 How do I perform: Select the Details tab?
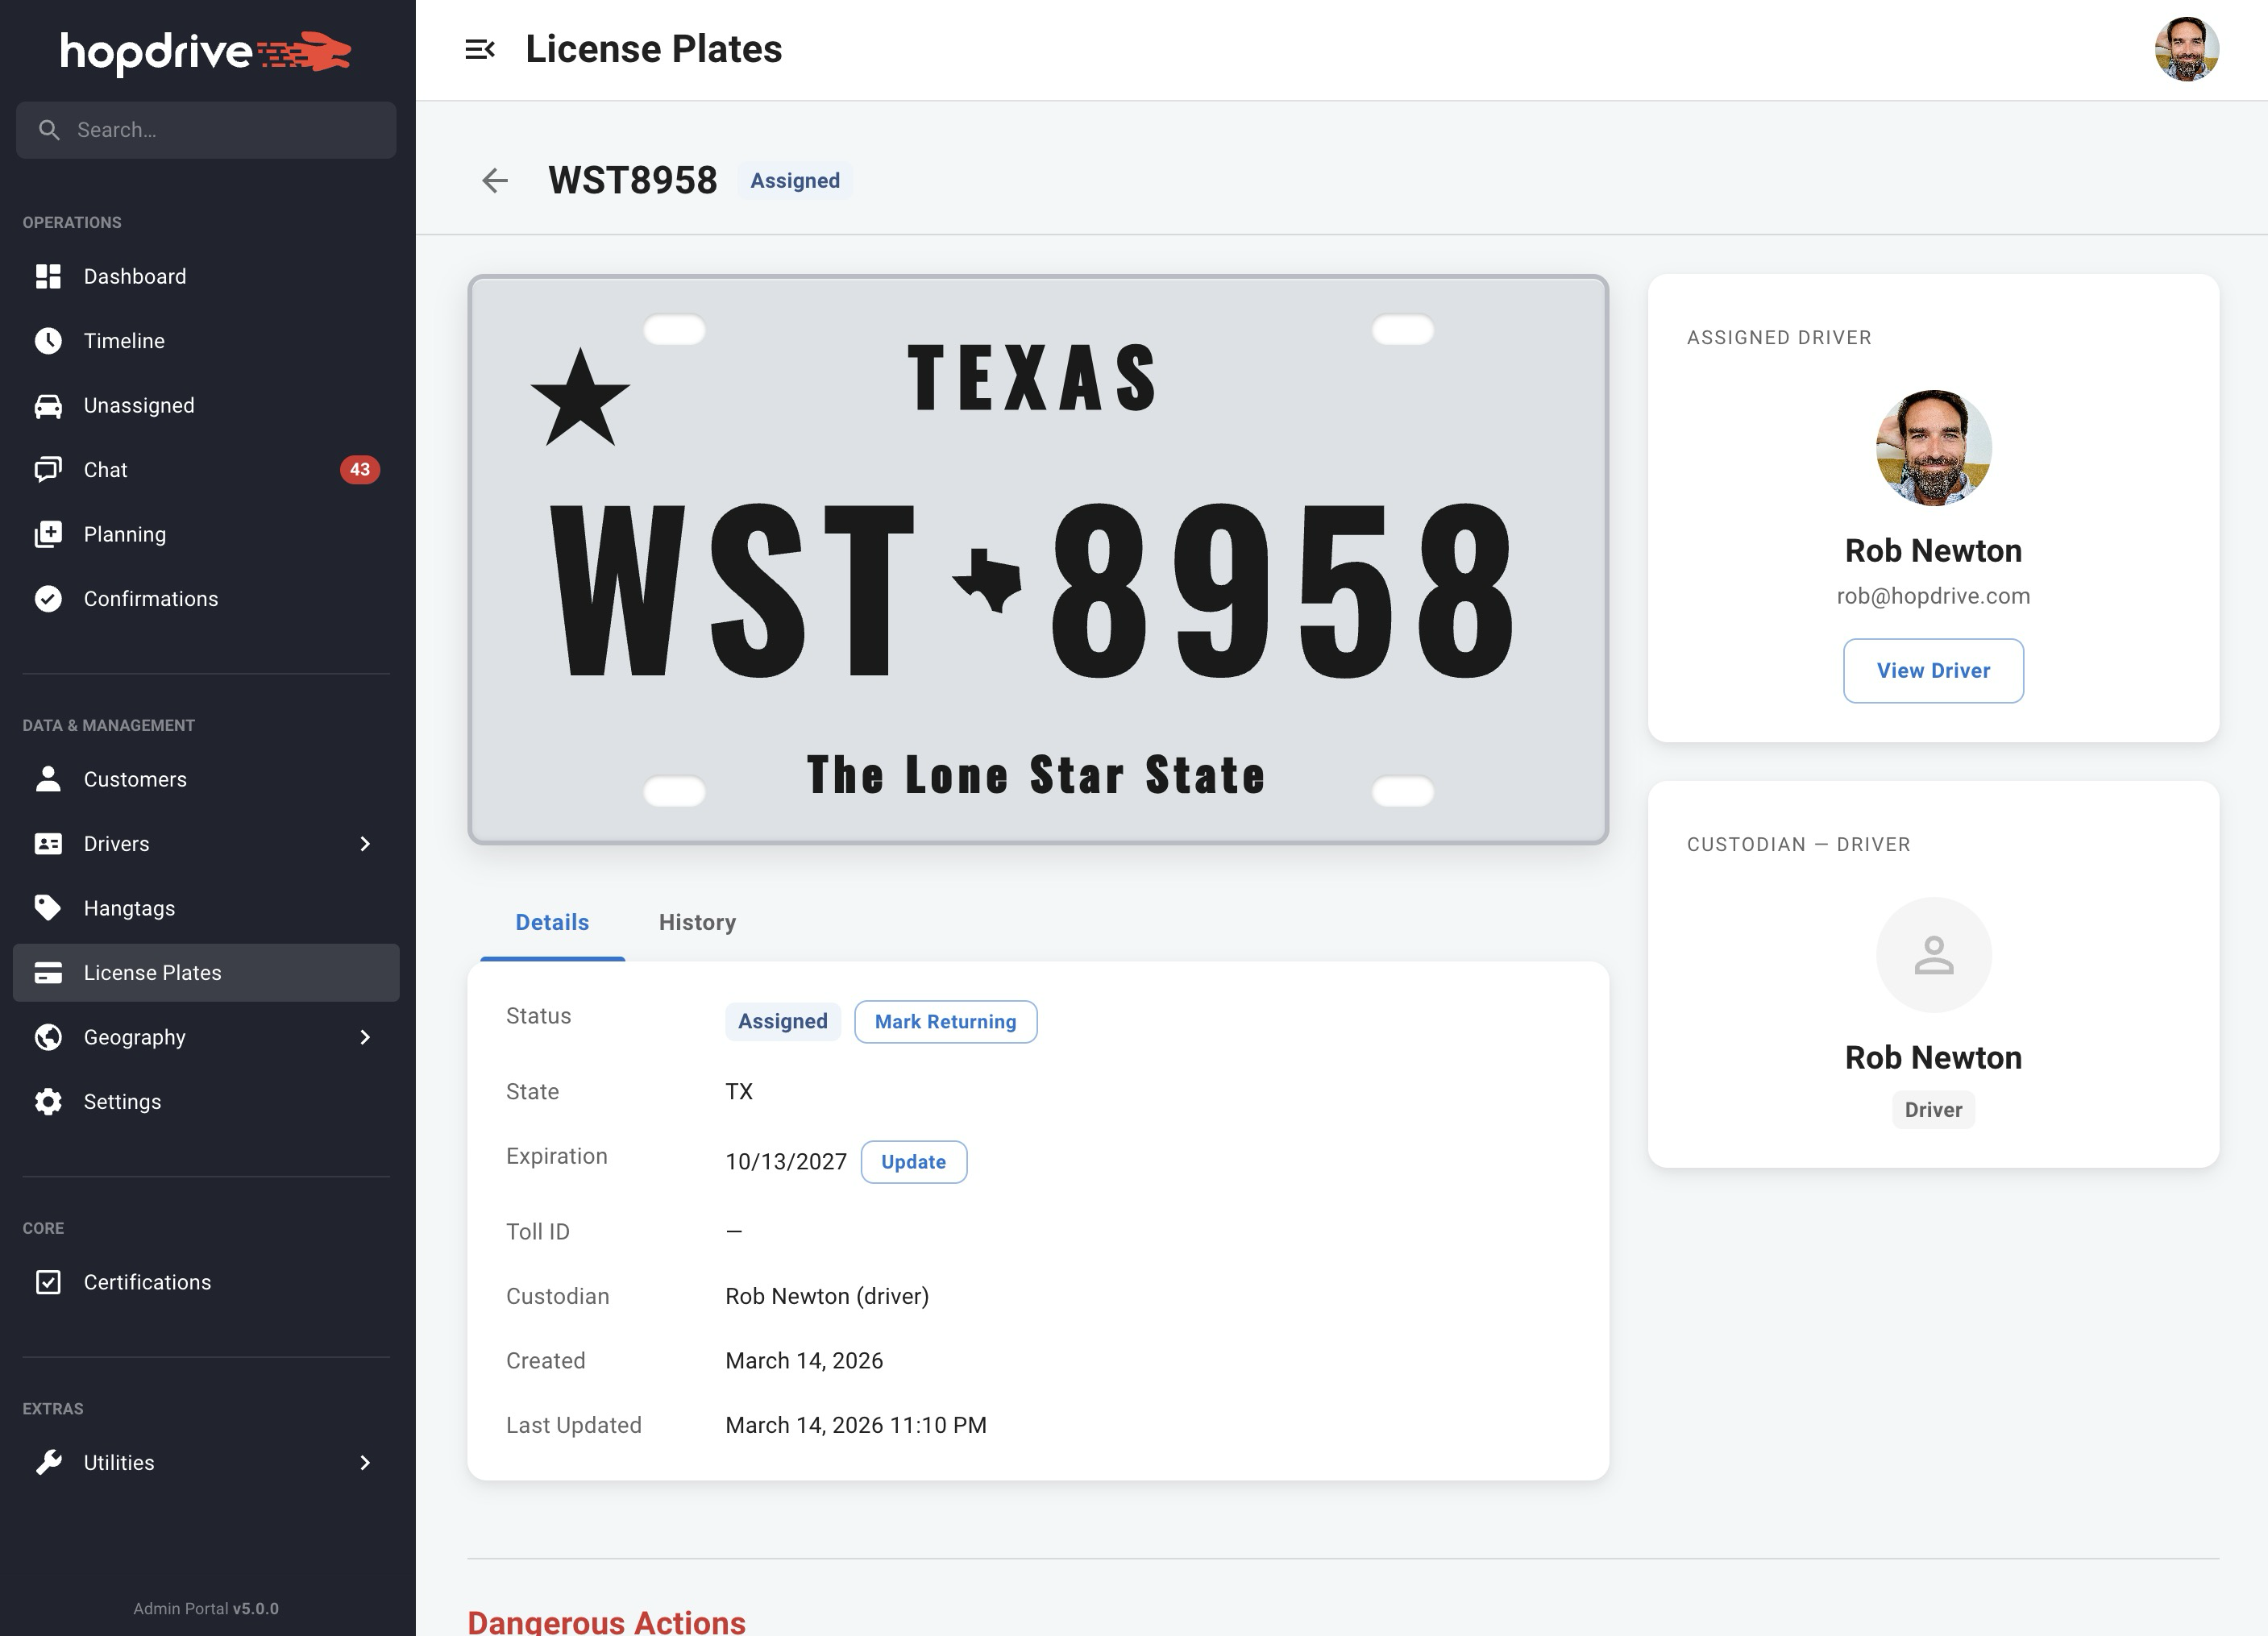551,922
